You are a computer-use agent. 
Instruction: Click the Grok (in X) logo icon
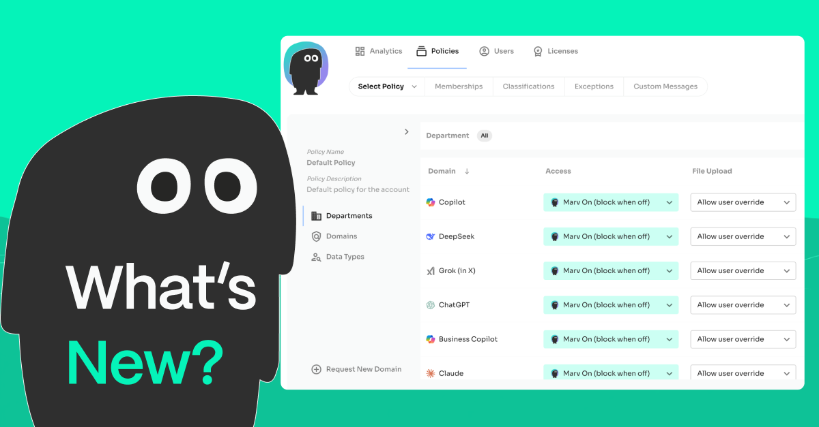coord(431,271)
